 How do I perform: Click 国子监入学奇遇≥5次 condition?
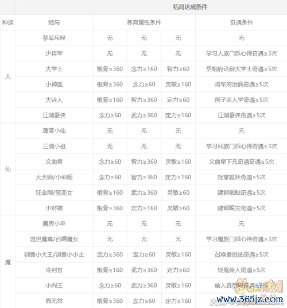(241, 100)
